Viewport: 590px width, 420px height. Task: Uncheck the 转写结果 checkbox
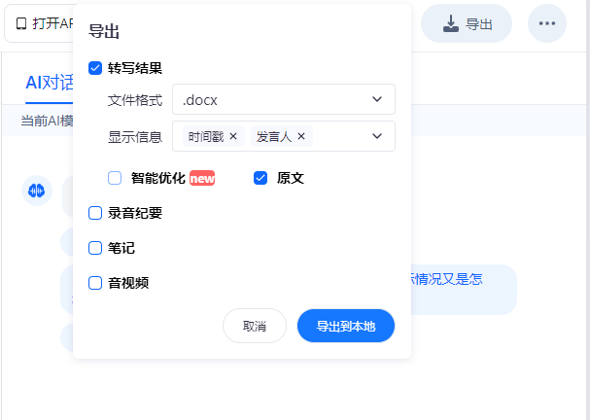click(95, 68)
